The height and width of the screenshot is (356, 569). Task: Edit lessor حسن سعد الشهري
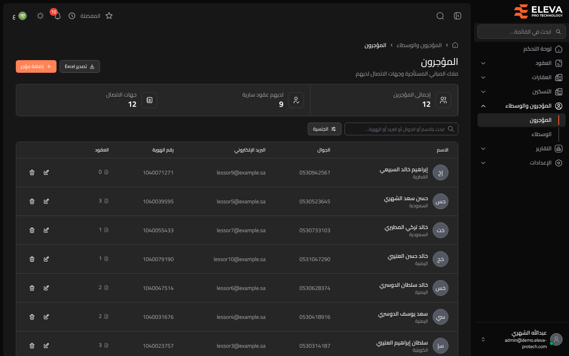pos(46,201)
